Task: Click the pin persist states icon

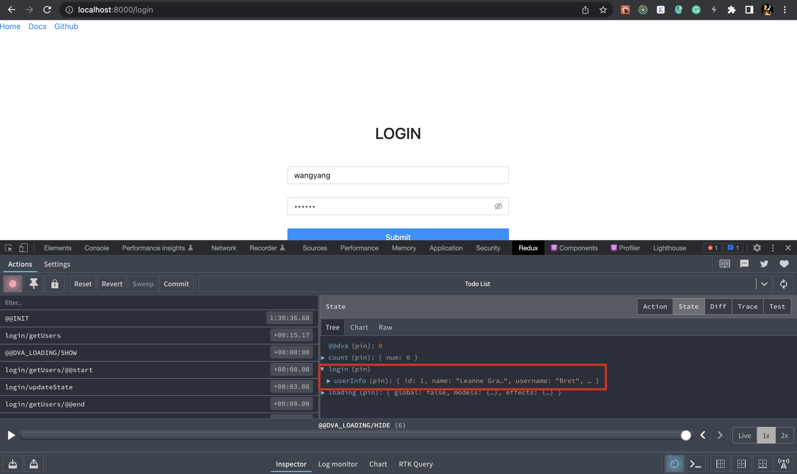Action: (34, 284)
